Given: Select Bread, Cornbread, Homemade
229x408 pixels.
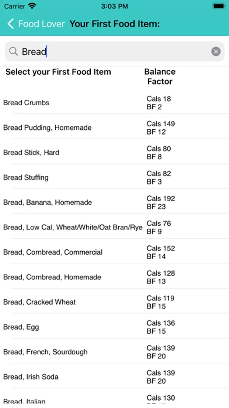Looking at the screenshot, I should tap(114, 277).
